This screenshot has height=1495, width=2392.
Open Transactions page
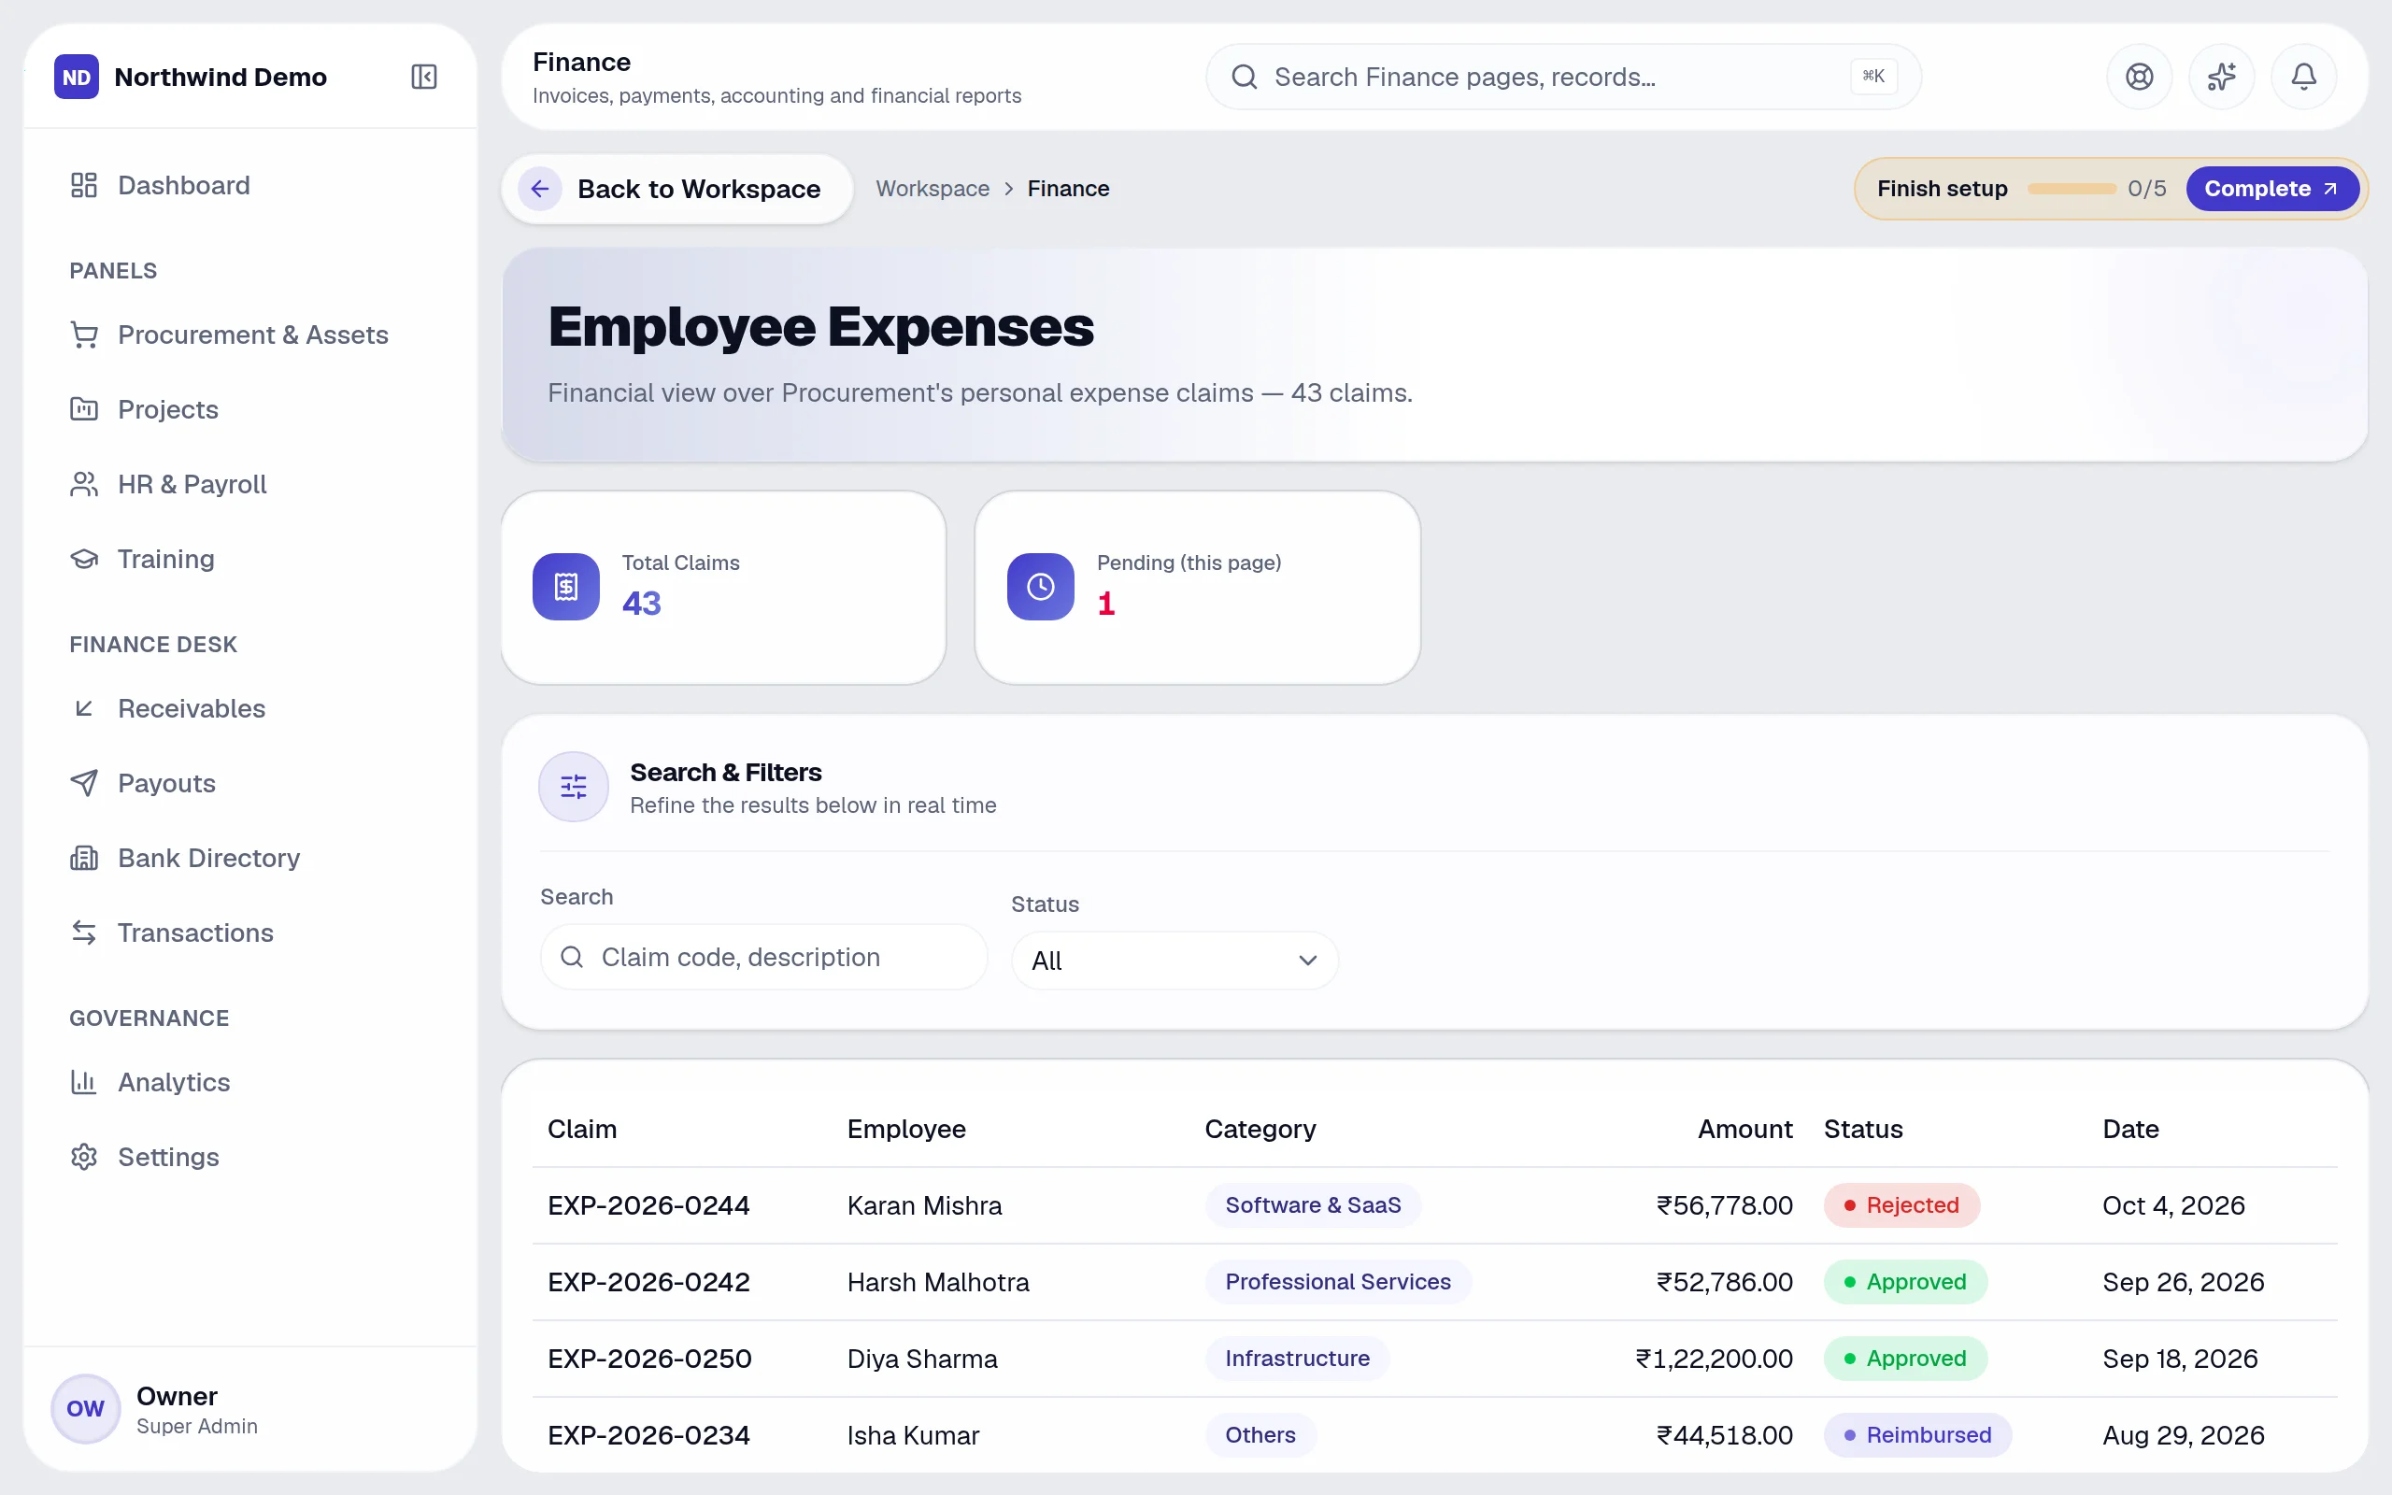(194, 933)
